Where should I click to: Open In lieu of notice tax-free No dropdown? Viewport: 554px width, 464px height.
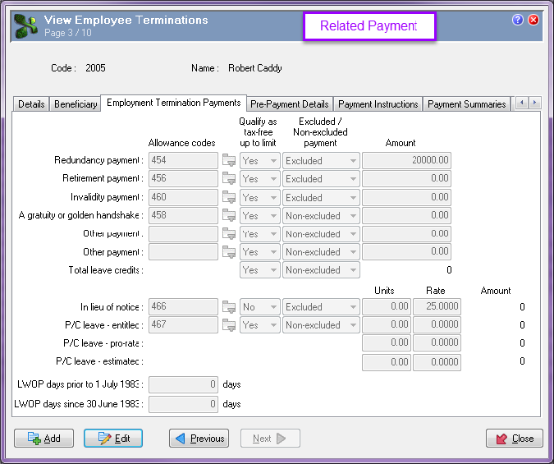click(259, 307)
